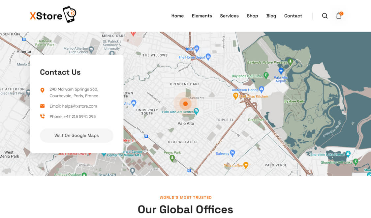Click the Holbrook Palmer Park label
371x218 pixels.
[x=45, y=43]
